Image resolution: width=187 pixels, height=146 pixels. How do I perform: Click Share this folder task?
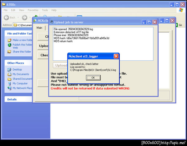click(22, 52)
